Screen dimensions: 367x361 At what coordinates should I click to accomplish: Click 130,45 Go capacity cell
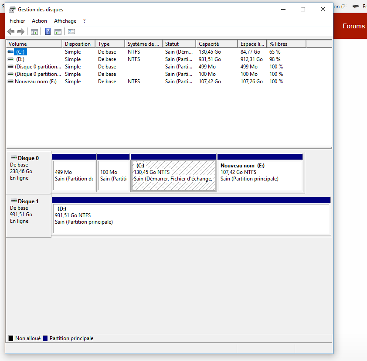pyautogui.click(x=210, y=52)
